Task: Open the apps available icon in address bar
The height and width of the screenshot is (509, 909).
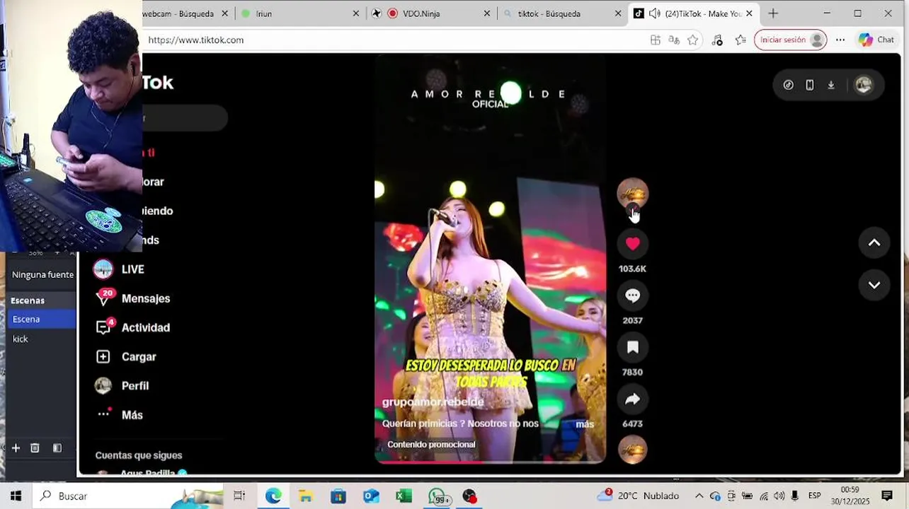Action: pos(656,40)
